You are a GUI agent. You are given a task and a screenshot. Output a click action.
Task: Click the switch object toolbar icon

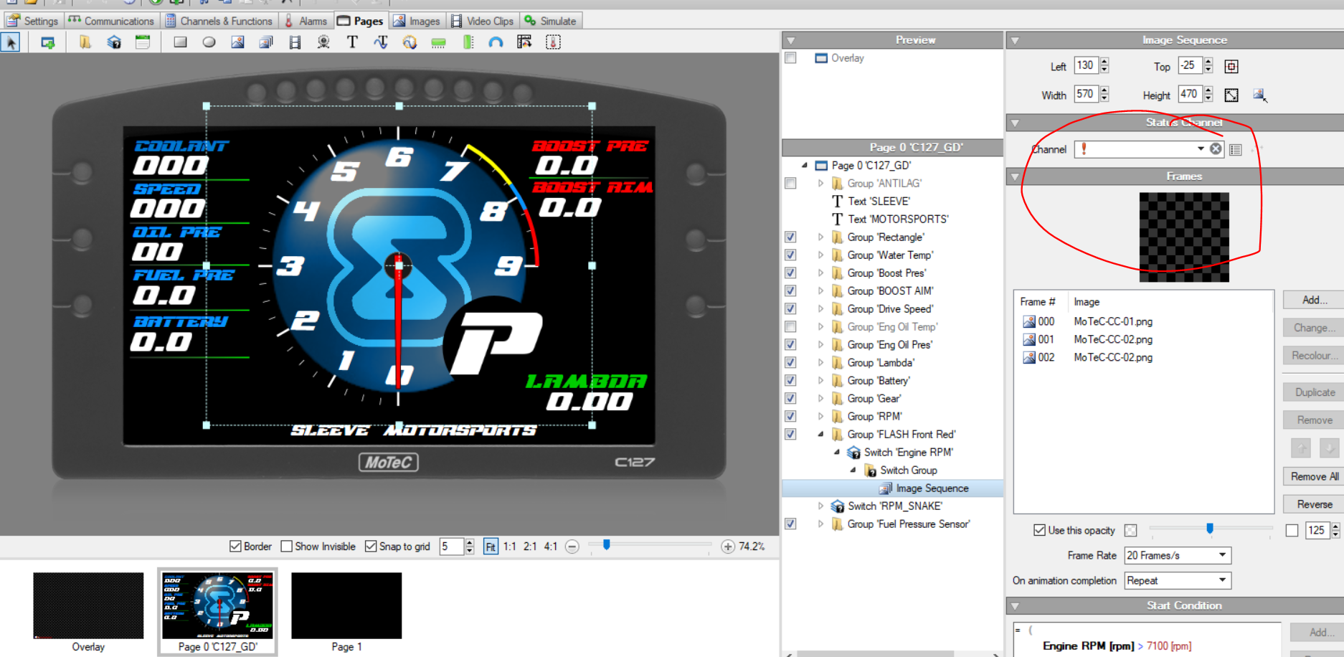114,42
